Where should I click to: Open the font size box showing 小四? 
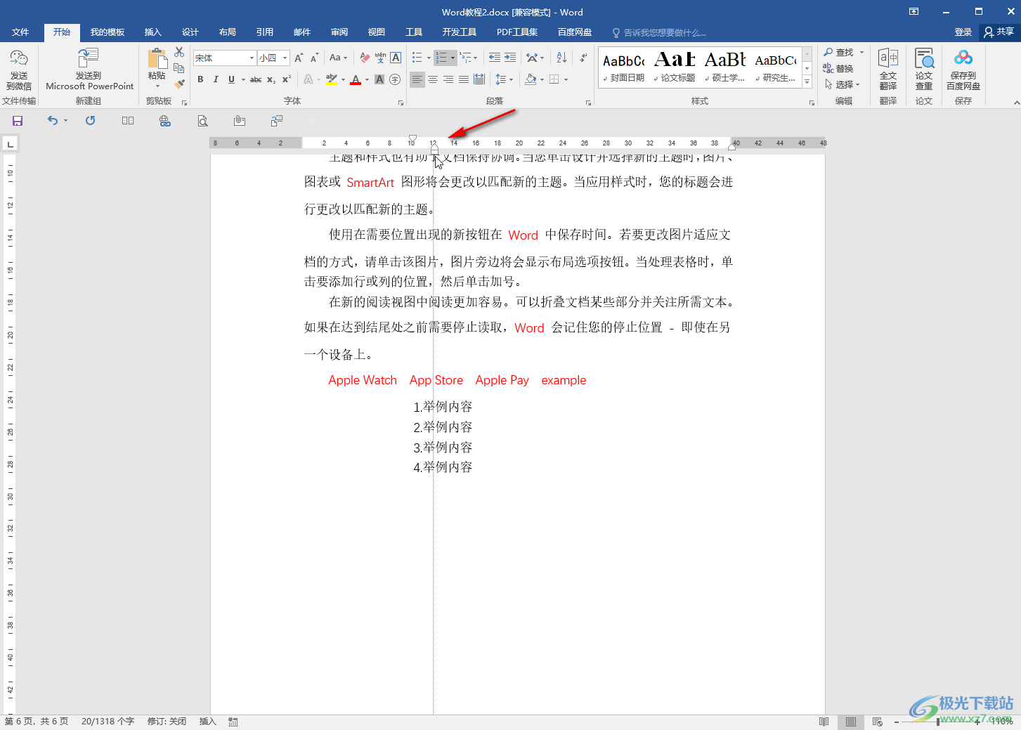point(273,58)
